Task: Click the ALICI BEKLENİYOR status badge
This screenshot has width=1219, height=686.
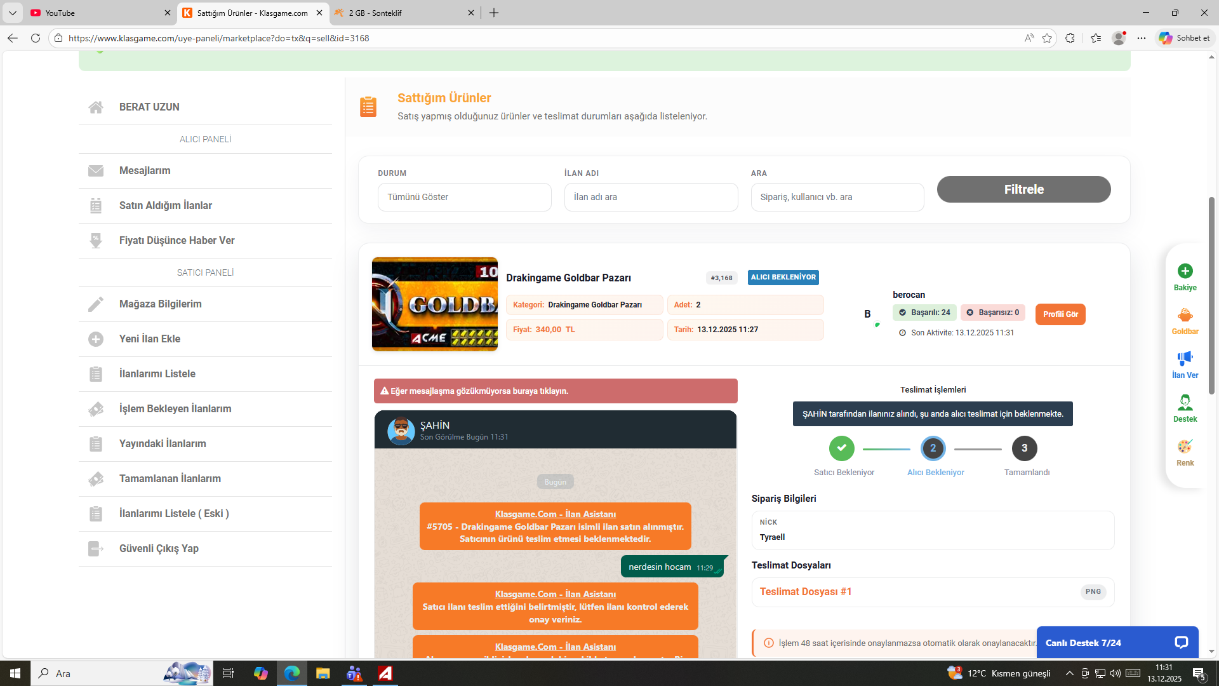Action: coord(783,278)
